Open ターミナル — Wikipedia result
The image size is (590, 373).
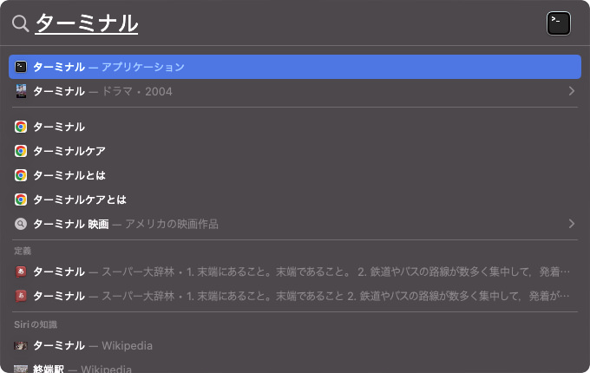tap(295, 345)
